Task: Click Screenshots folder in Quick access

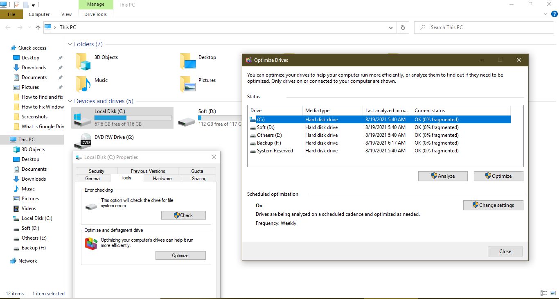Action: (x=34, y=117)
